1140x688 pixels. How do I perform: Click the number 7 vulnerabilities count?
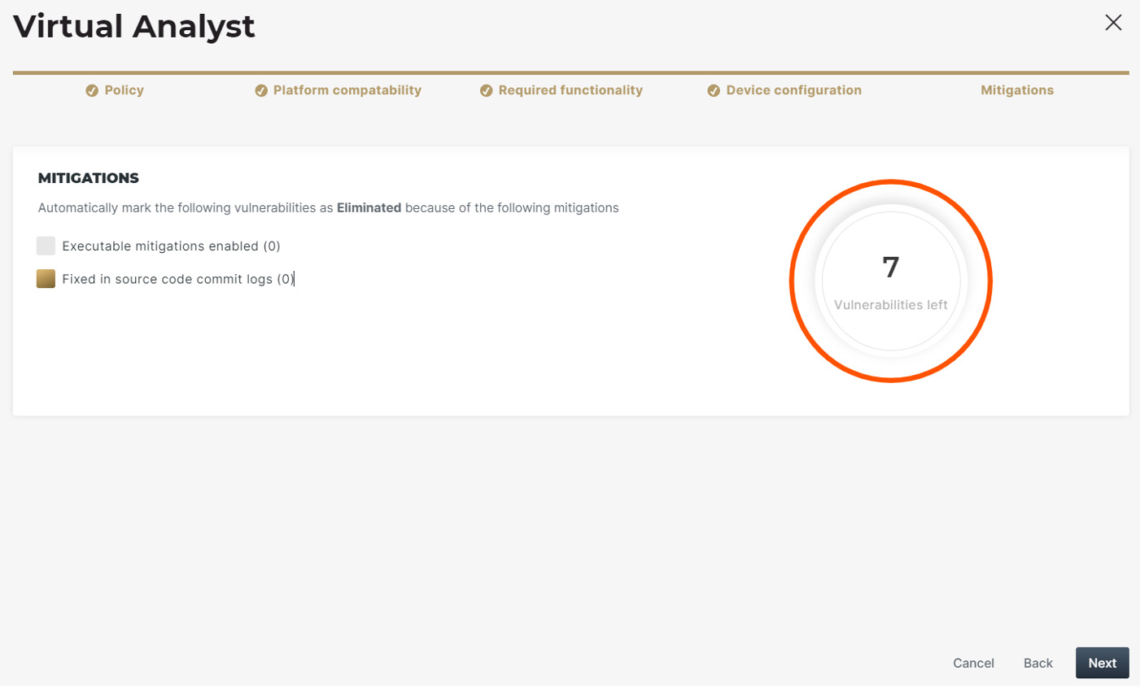click(891, 268)
